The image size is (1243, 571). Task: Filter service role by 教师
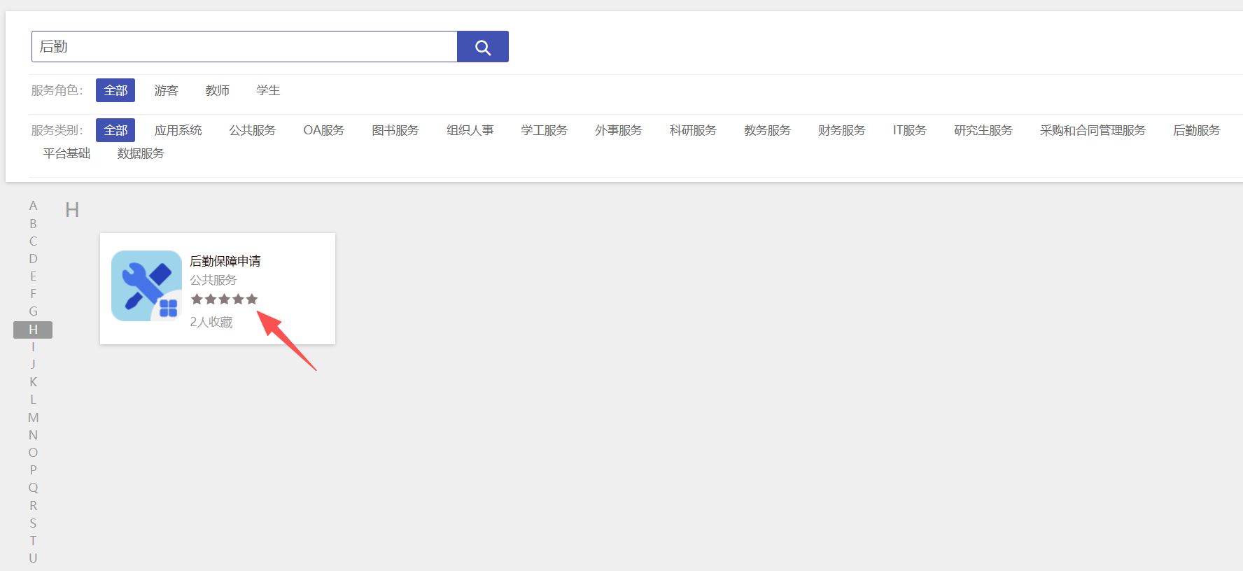pos(218,90)
